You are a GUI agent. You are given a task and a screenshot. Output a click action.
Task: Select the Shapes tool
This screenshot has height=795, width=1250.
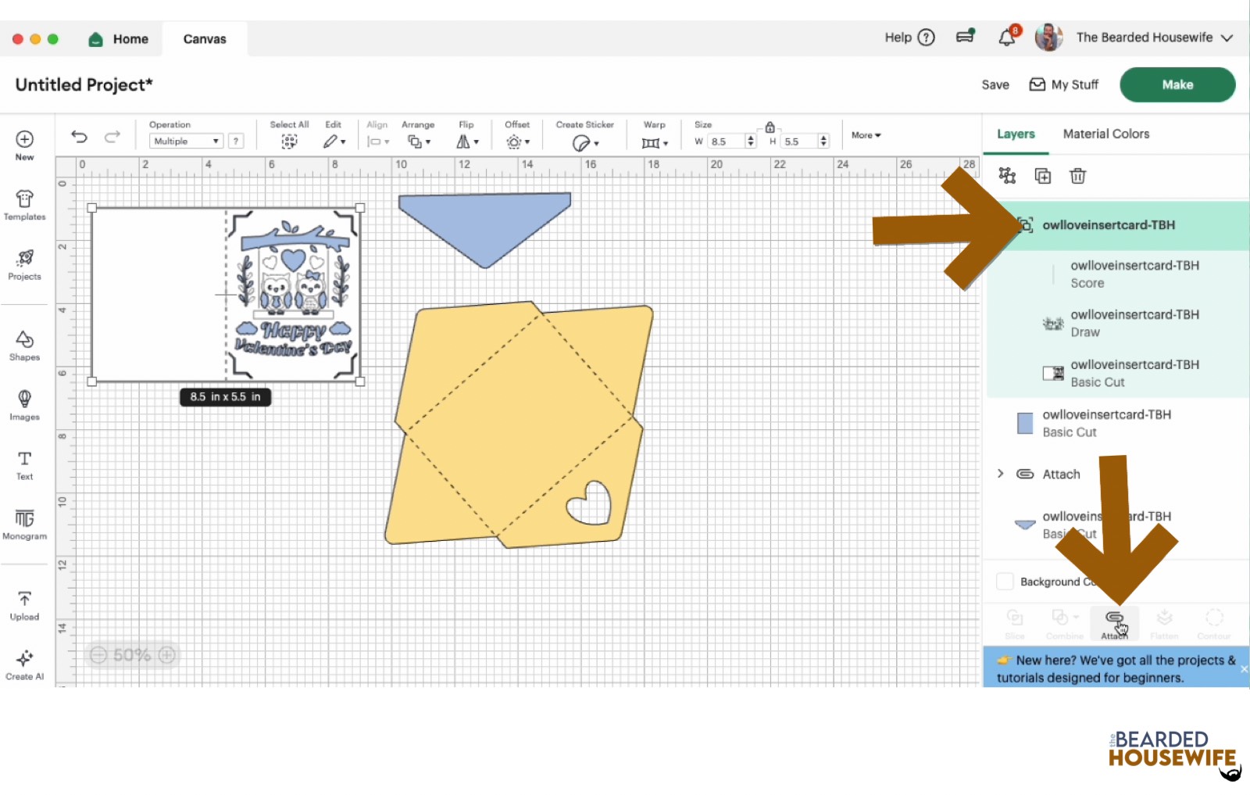24,345
